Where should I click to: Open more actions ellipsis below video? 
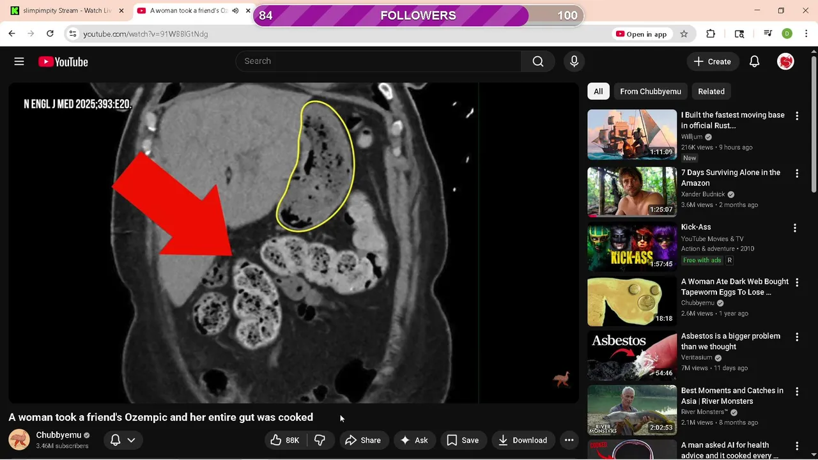pyautogui.click(x=569, y=440)
